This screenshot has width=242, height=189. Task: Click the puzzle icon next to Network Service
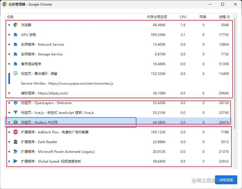coord(16,44)
